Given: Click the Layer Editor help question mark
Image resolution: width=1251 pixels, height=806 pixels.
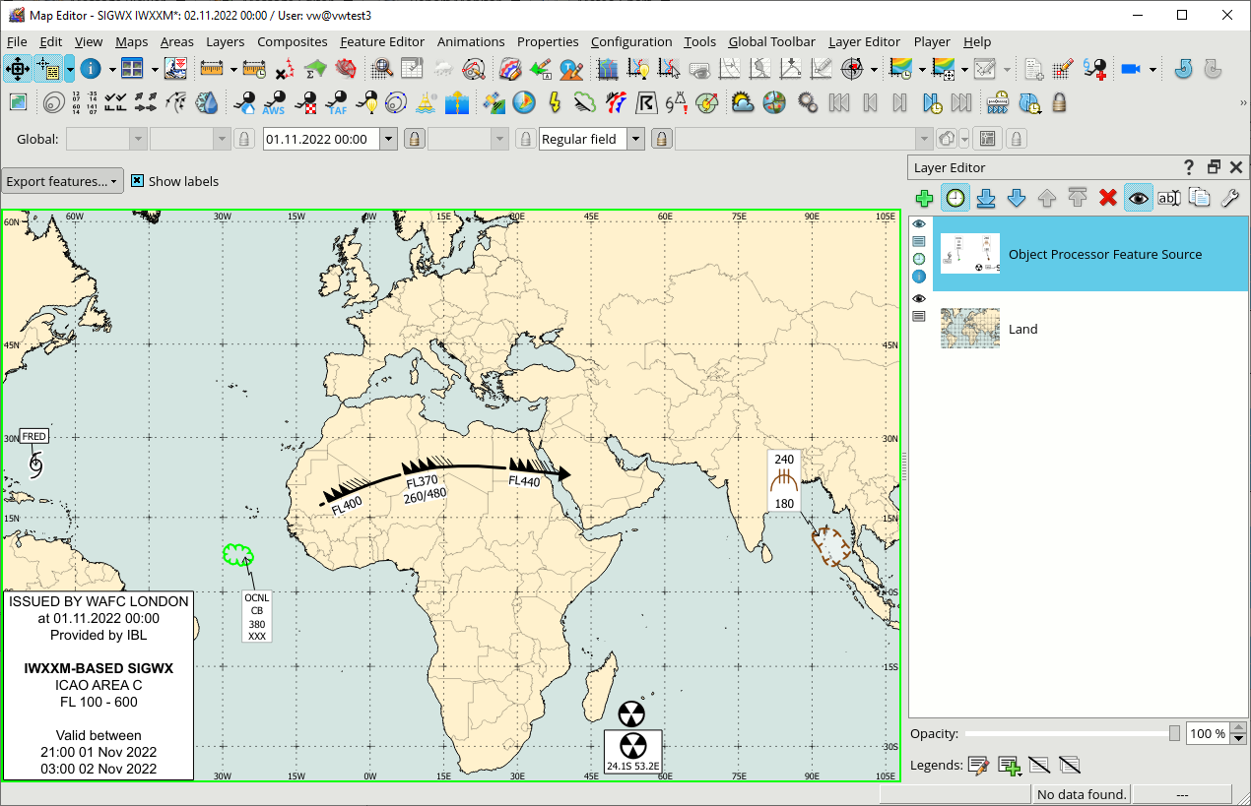Looking at the screenshot, I should click(1188, 167).
